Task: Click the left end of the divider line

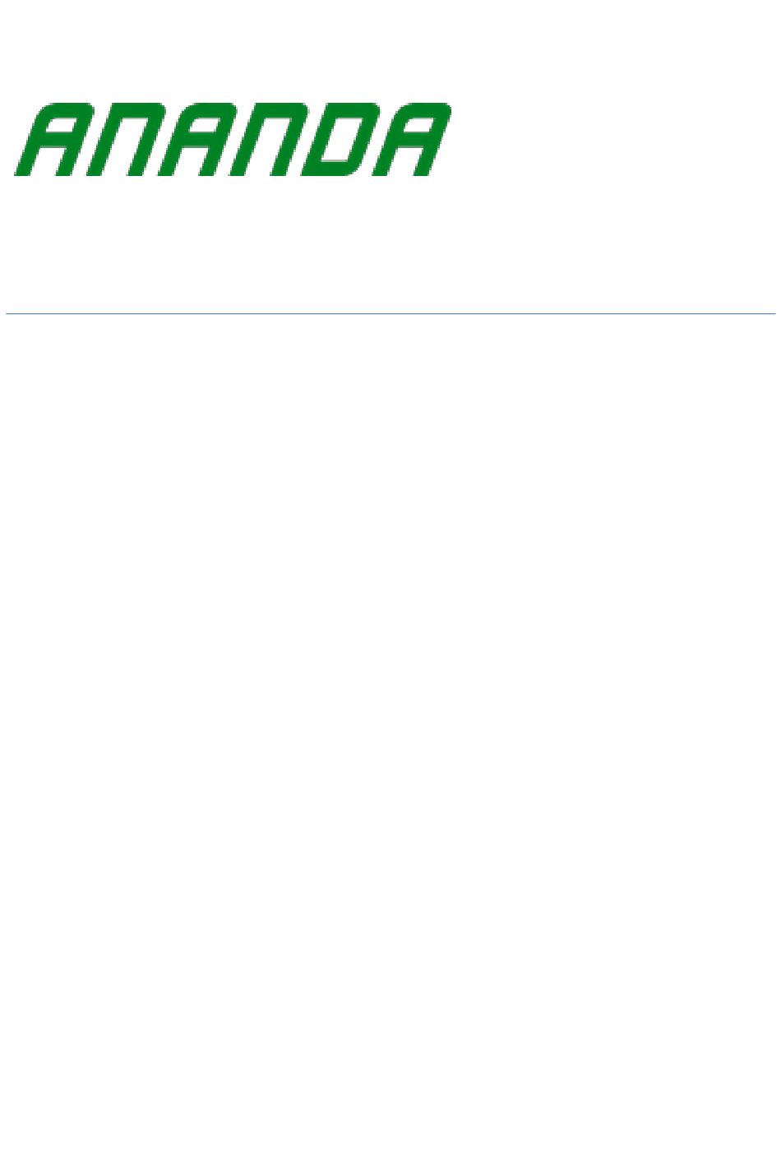Action: [8, 313]
